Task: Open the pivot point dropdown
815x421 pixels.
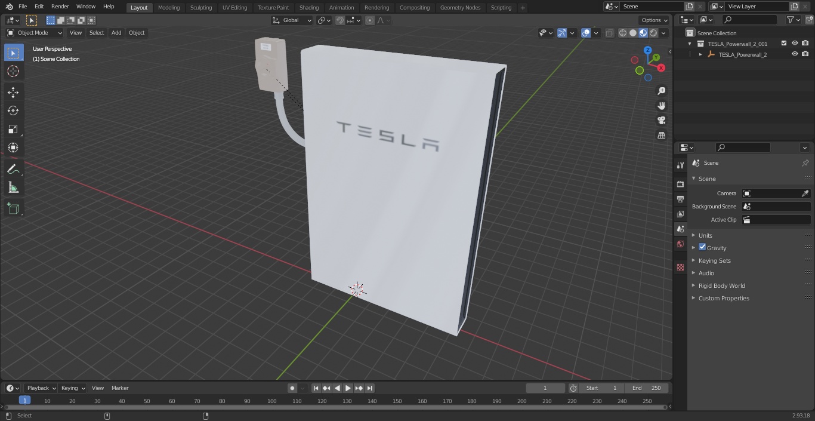Action: (324, 20)
